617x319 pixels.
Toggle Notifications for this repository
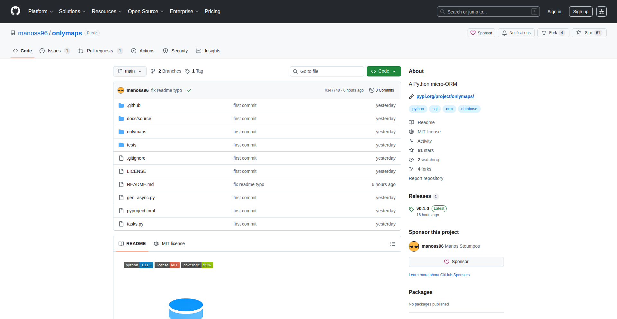point(516,33)
